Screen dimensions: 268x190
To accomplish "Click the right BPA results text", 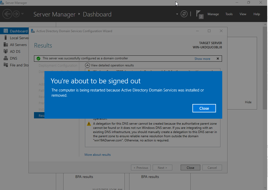I will [x=150, y=177].
